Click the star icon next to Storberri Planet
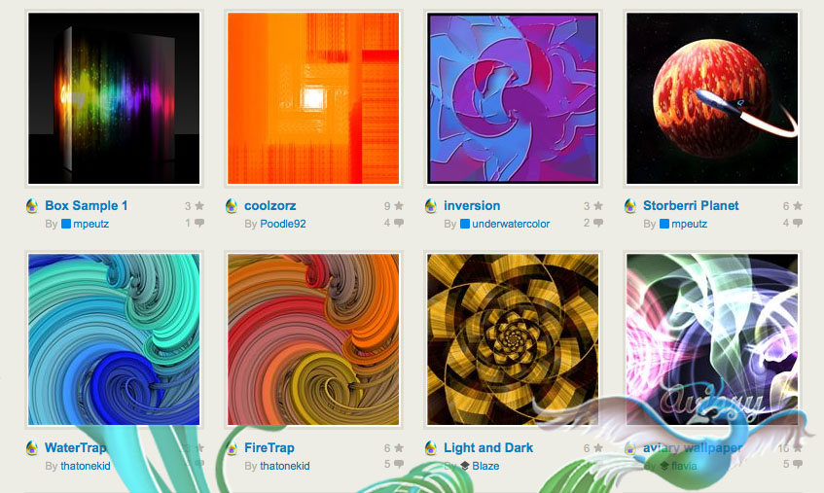 click(798, 206)
